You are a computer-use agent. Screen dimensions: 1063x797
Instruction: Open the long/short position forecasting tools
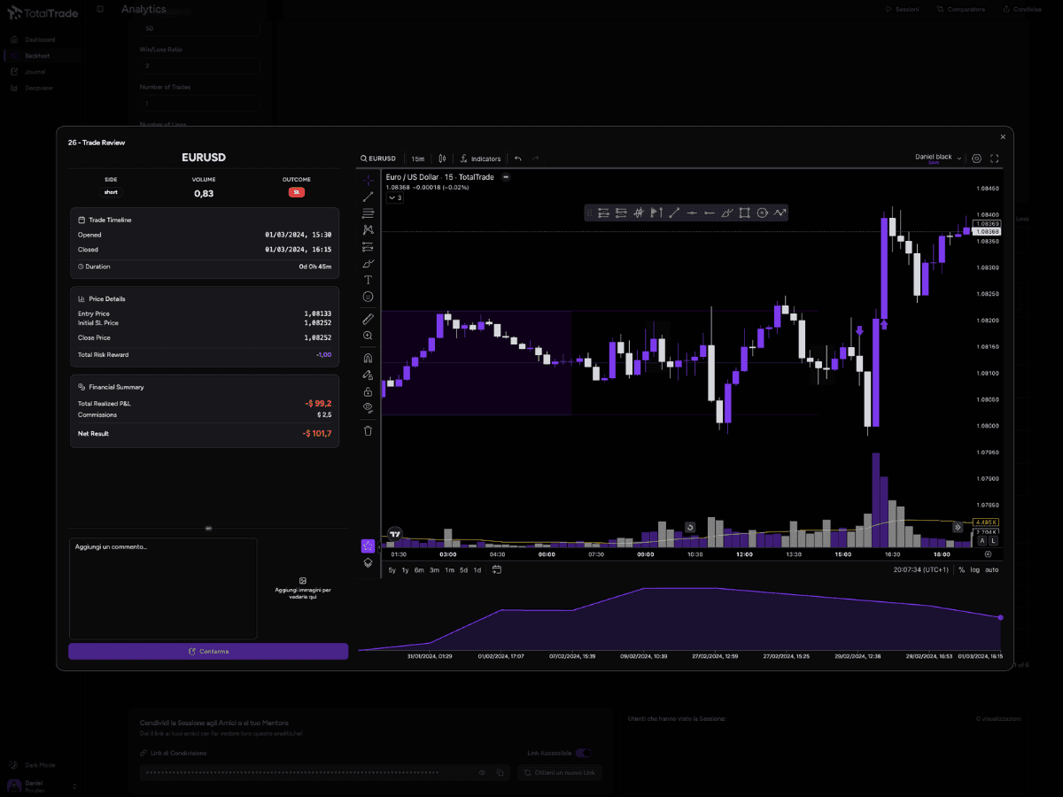tap(369, 246)
